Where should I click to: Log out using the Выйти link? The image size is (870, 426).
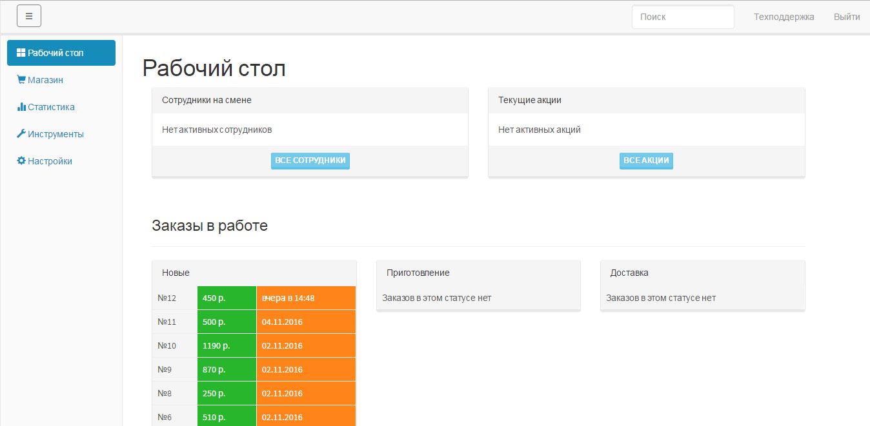[846, 17]
